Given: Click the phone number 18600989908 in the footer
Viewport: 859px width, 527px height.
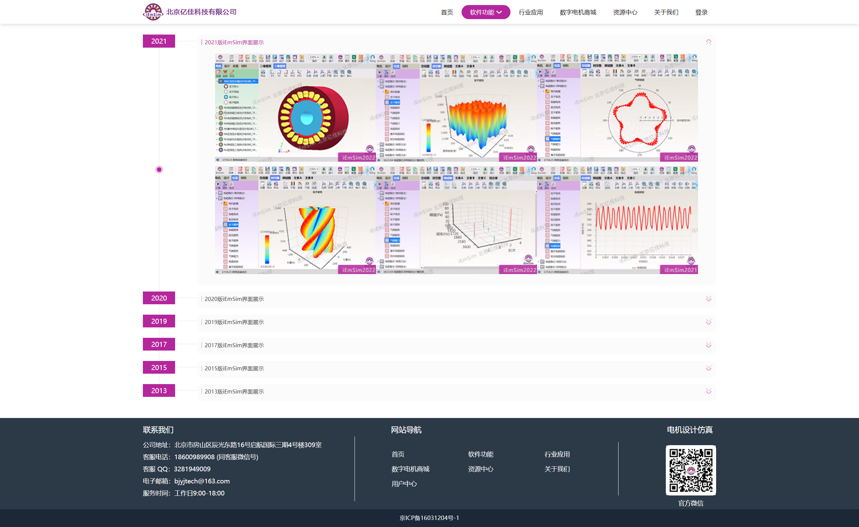Looking at the screenshot, I should (x=195, y=457).
